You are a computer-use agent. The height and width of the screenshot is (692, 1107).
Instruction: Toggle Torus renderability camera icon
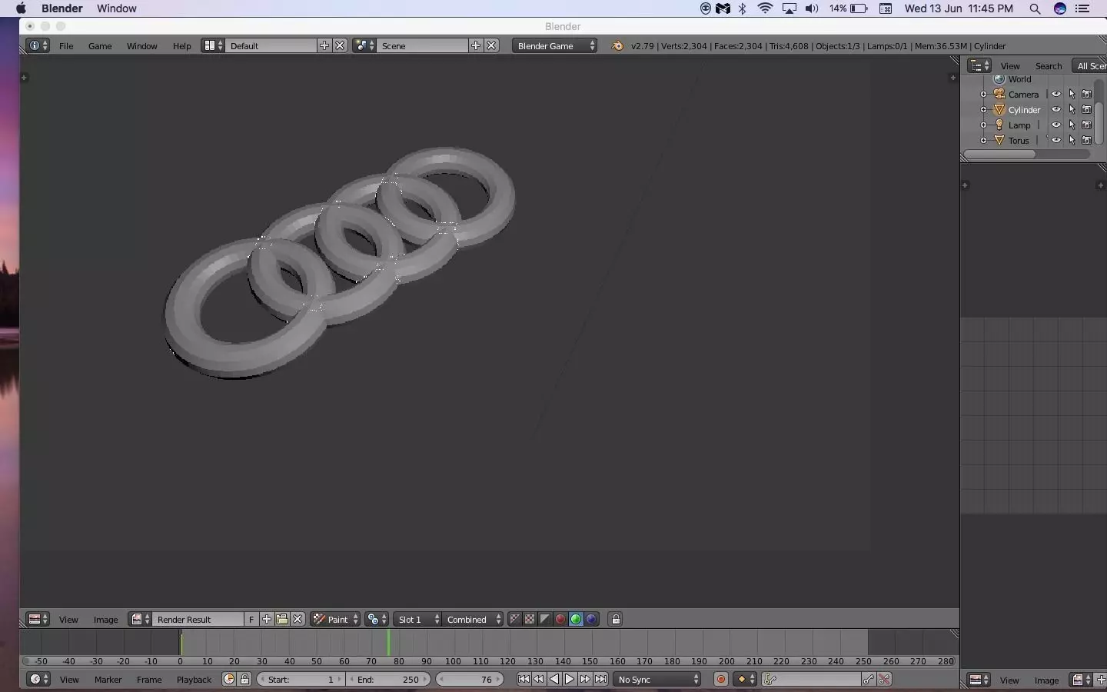1087,140
